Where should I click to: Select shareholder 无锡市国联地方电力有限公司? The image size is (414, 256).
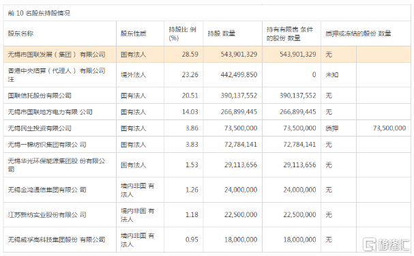[x=50, y=112]
